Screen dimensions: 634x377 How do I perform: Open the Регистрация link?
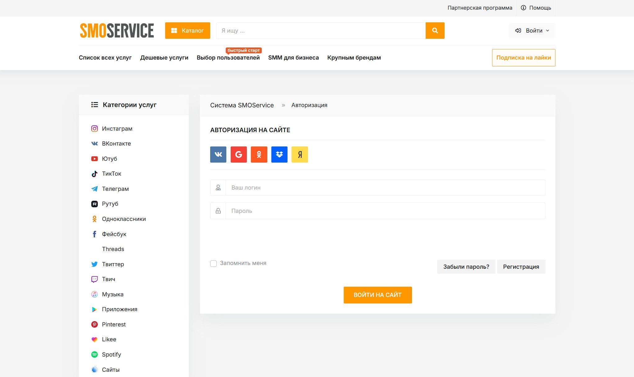pyautogui.click(x=521, y=267)
